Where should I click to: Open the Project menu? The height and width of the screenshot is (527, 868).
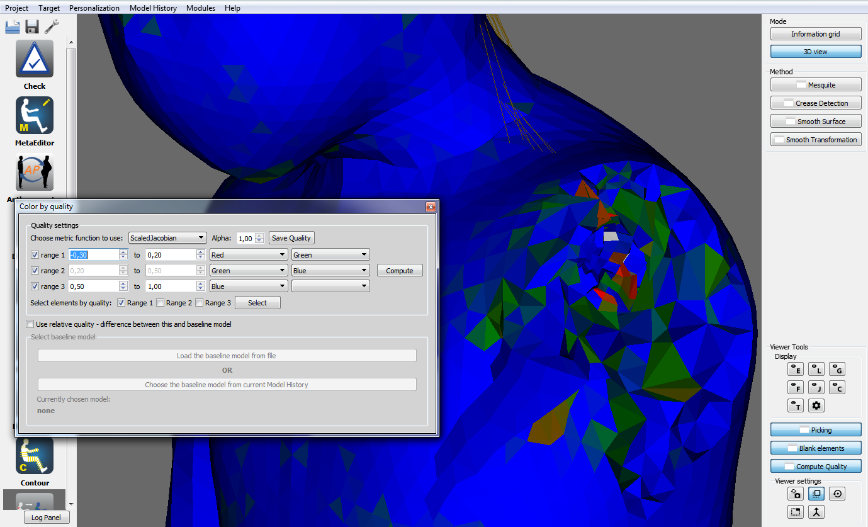click(x=17, y=8)
